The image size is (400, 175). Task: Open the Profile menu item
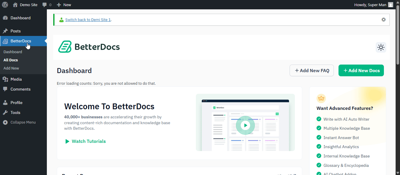pos(23,103)
